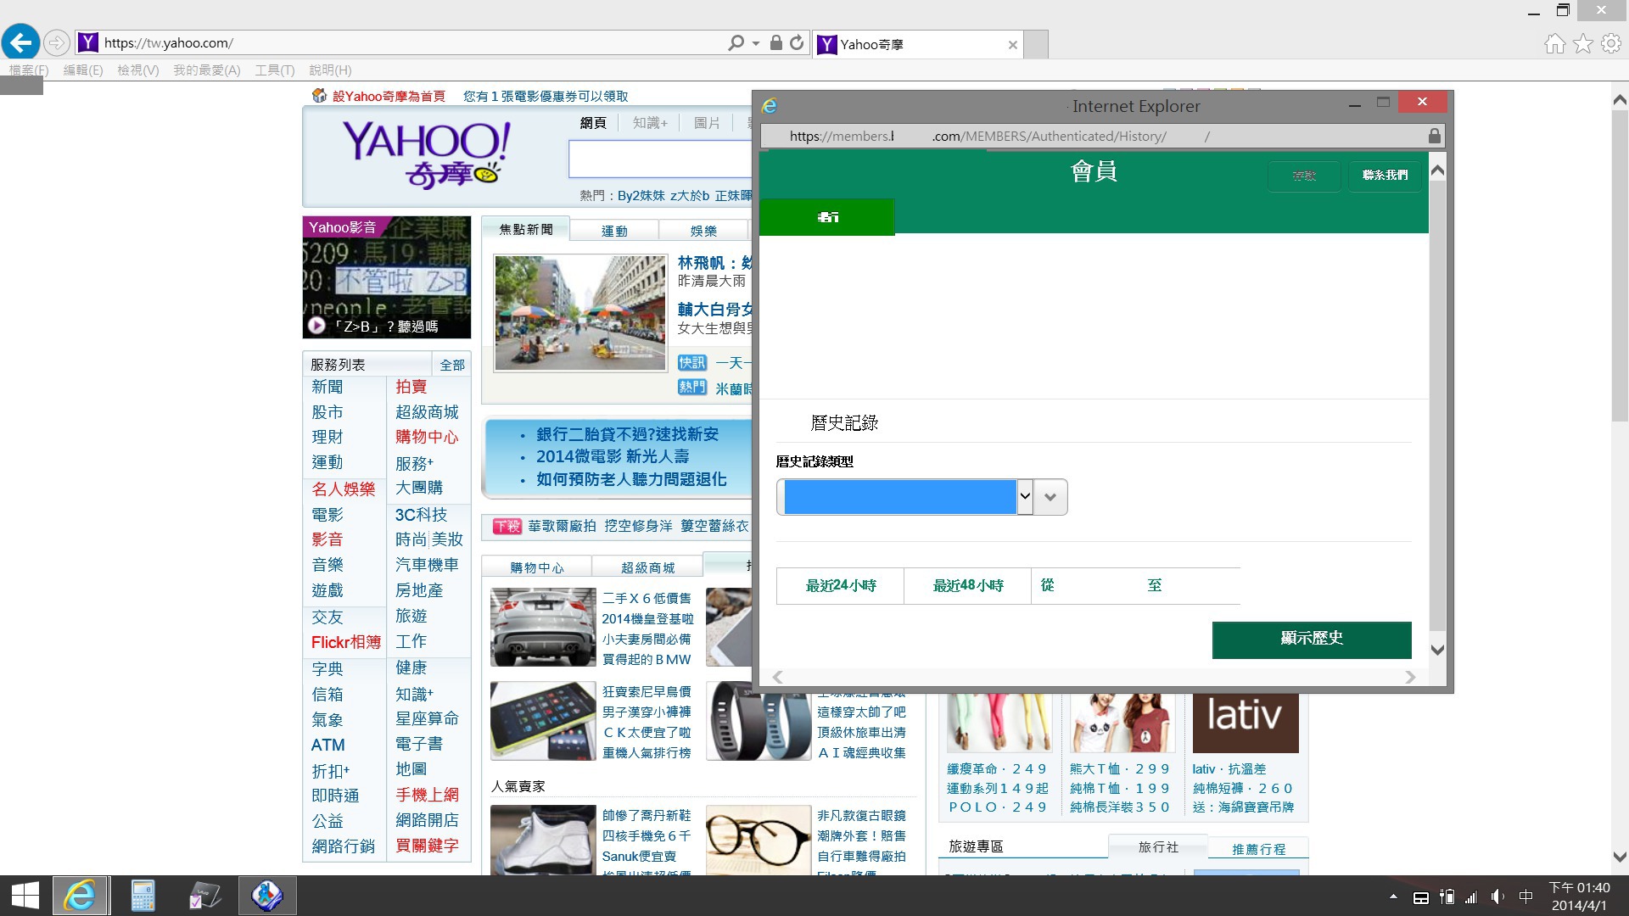Switch to the 運動 news tab
The width and height of the screenshot is (1629, 916).
click(x=614, y=231)
